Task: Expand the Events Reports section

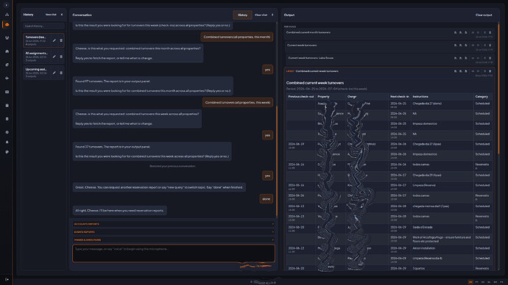Action: tap(174, 232)
